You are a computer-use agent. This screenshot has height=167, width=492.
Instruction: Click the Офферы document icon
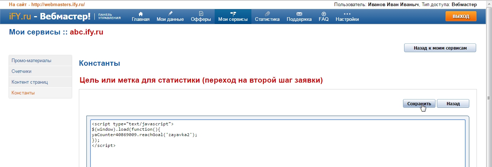click(201, 14)
